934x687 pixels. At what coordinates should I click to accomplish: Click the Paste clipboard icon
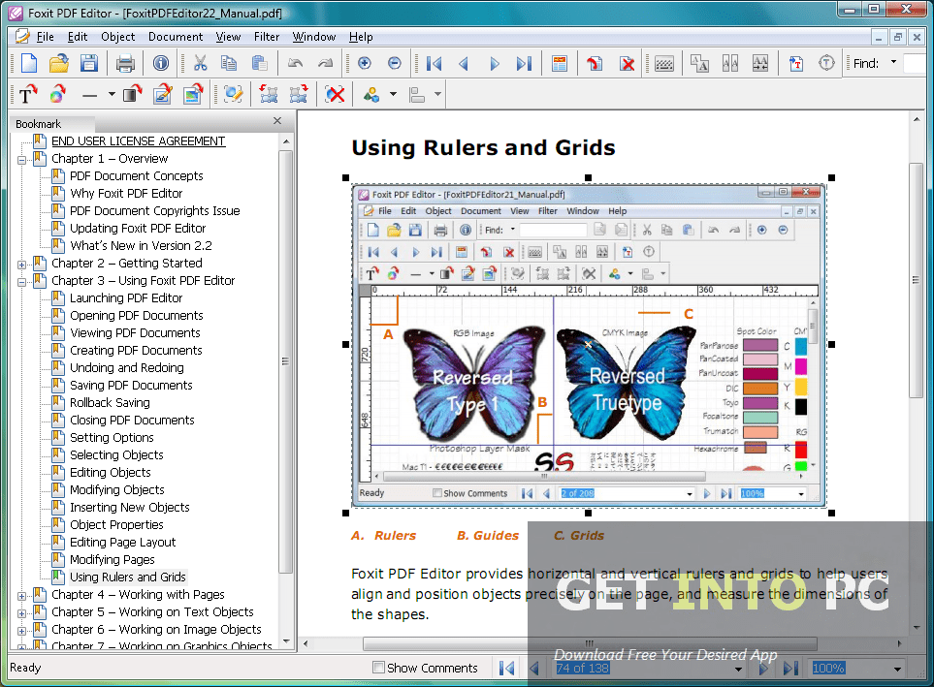pyautogui.click(x=259, y=63)
